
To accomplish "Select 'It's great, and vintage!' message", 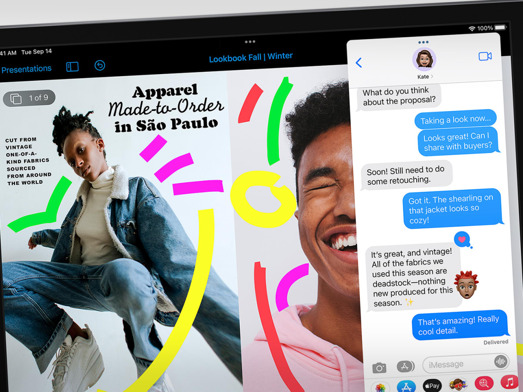I will point(413,277).
